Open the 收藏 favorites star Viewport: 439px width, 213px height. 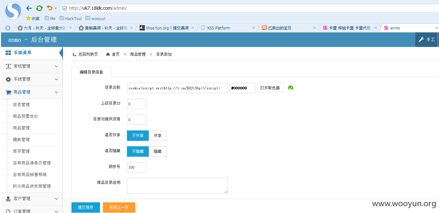pos(32,18)
